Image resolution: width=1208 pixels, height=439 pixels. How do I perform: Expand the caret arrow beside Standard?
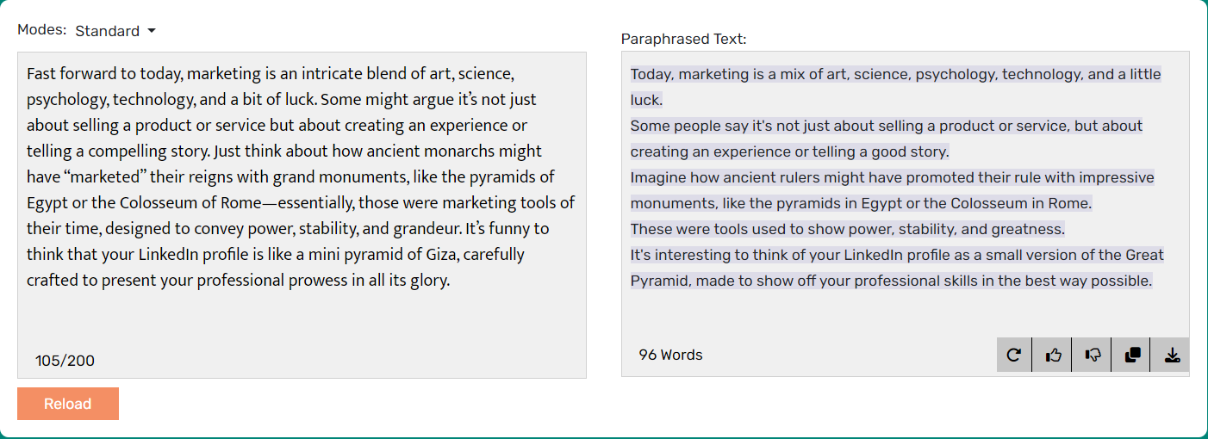pyautogui.click(x=152, y=31)
